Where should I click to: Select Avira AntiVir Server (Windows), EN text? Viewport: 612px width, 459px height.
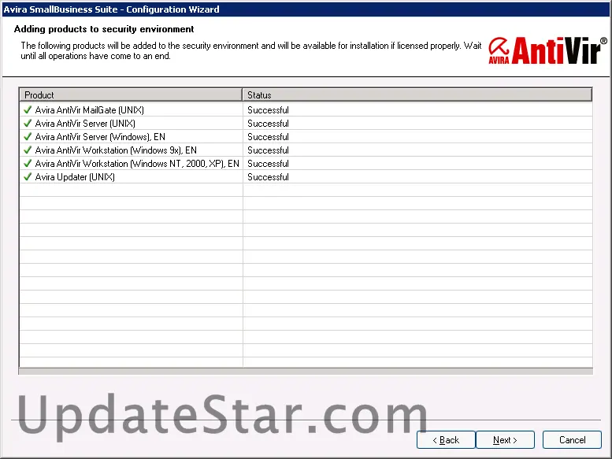tap(100, 137)
